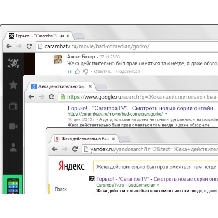Screen dimensions: 218x218
Task: Focus the google.ru address bar
Action: coord(138,97)
